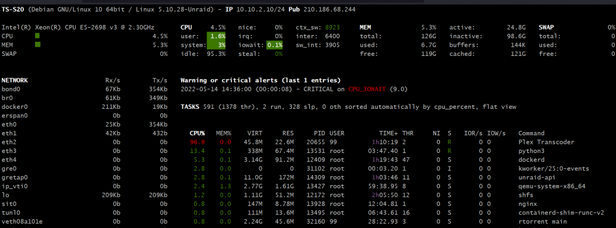This screenshot has height=228, width=616.
Task: Click the SWAP section header
Action: (x=546, y=27)
